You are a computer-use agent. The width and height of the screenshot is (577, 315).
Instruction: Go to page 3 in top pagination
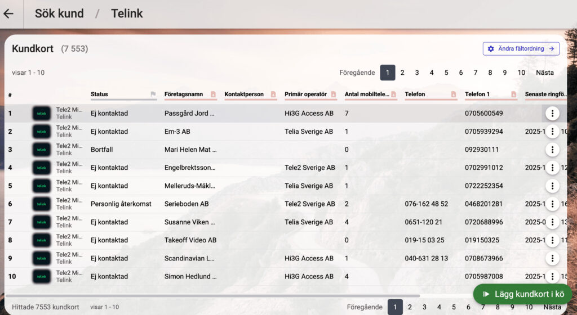point(417,73)
